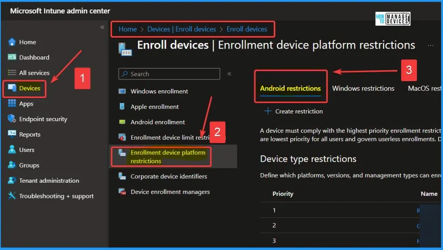
Task: Click the Dashboard chart icon
Action: tap(12, 57)
